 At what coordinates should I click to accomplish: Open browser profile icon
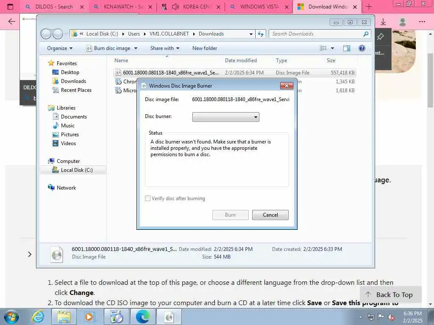pos(403,22)
